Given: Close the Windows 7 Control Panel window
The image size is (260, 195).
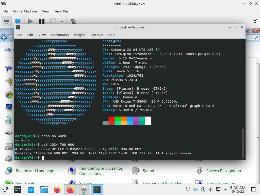Looking at the screenshot, I should (x=255, y=30).
